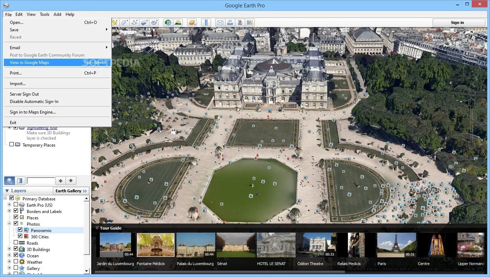This screenshot has width=490, height=277.
Task: Select Disable Automatic Sign-In entry
Action: pyautogui.click(x=57, y=102)
